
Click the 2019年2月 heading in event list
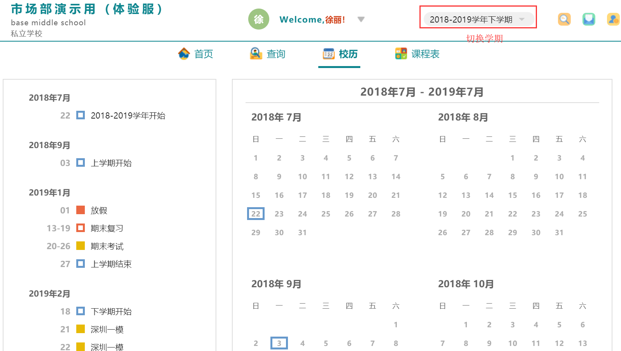click(49, 293)
